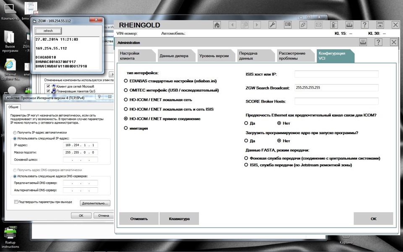This screenshot has width=403, height=252.
Task: Open the operations history icon in Rheingold toolbar
Action: coord(244,25)
